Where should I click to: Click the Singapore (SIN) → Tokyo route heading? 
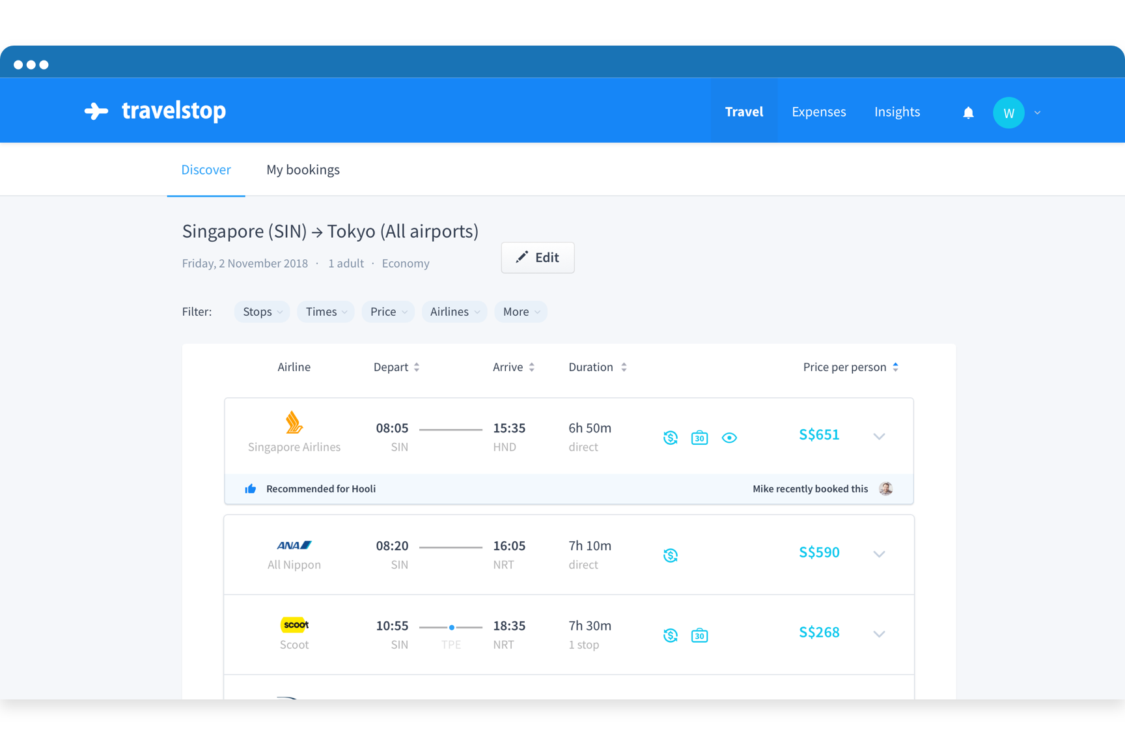330,232
